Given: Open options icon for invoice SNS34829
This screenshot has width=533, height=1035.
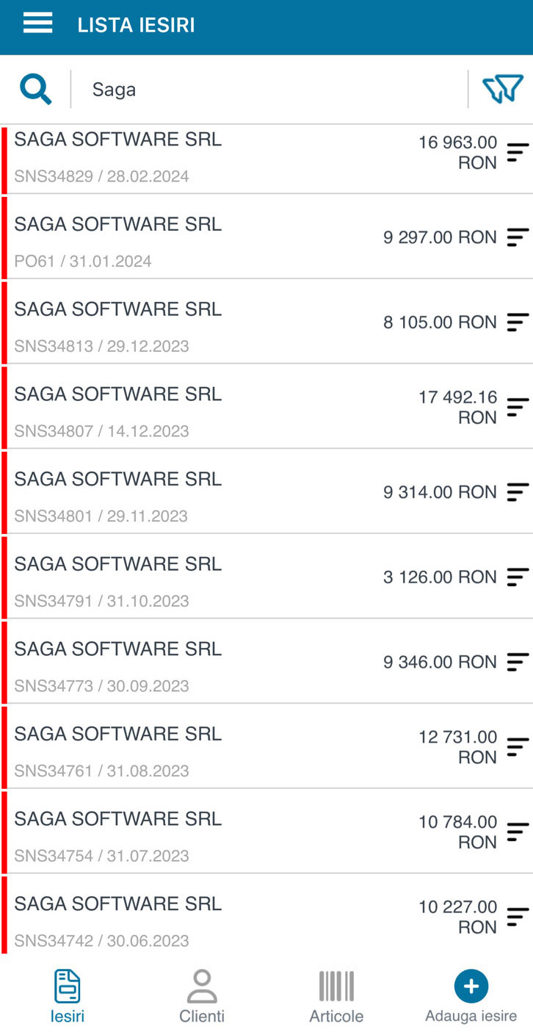Looking at the screenshot, I should click(518, 152).
